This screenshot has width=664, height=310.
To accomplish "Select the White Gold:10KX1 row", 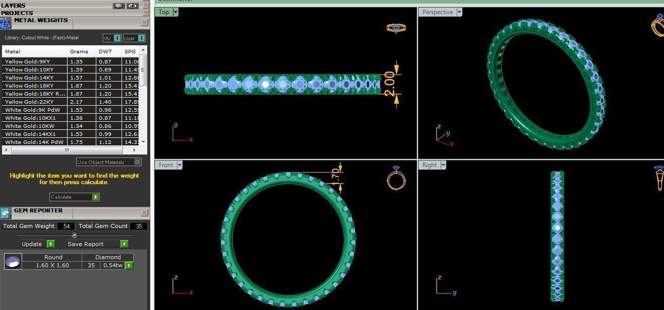I will click(71, 118).
